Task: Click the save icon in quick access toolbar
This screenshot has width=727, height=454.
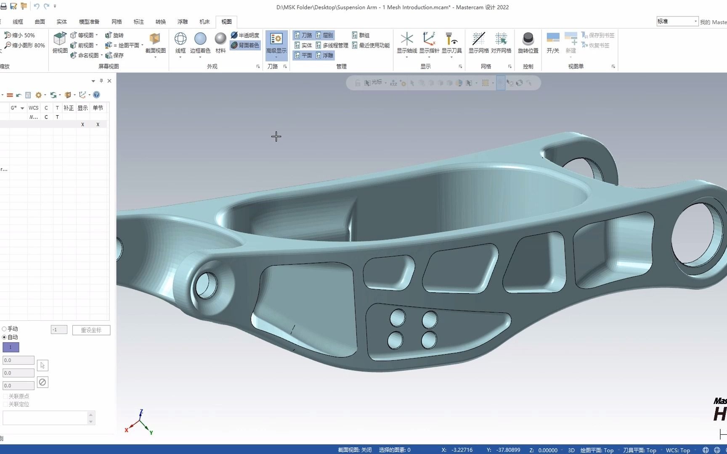Action: click(x=13, y=6)
